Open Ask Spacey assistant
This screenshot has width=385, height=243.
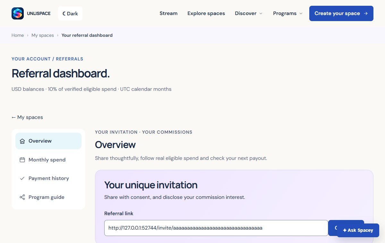tap(358, 230)
